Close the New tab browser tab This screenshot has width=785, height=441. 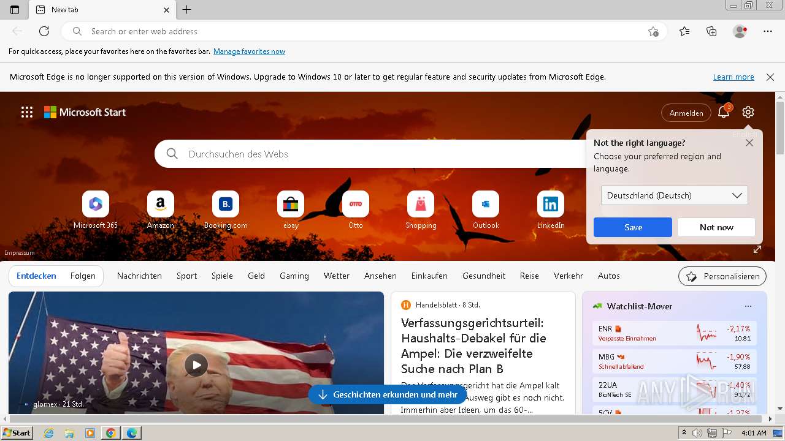pos(167,10)
